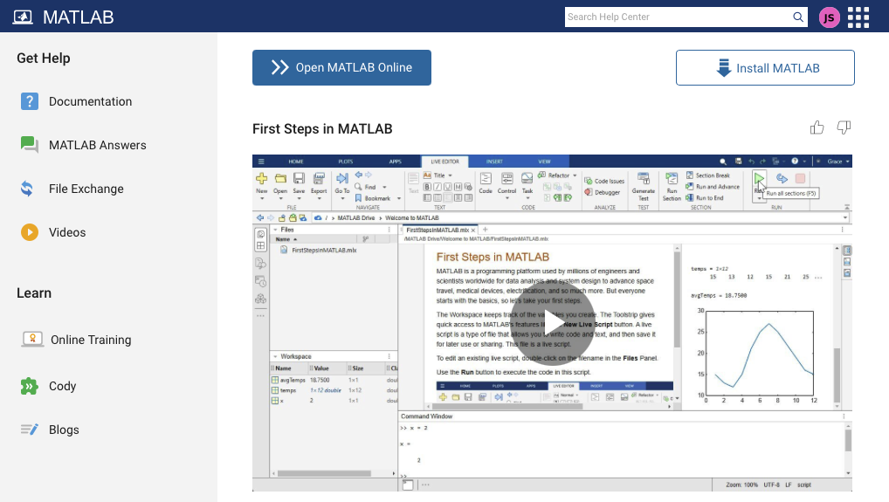The width and height of the screenshot is (889, 502).
Task: Play the First Steps in MATLAB video
Action: 551,320
